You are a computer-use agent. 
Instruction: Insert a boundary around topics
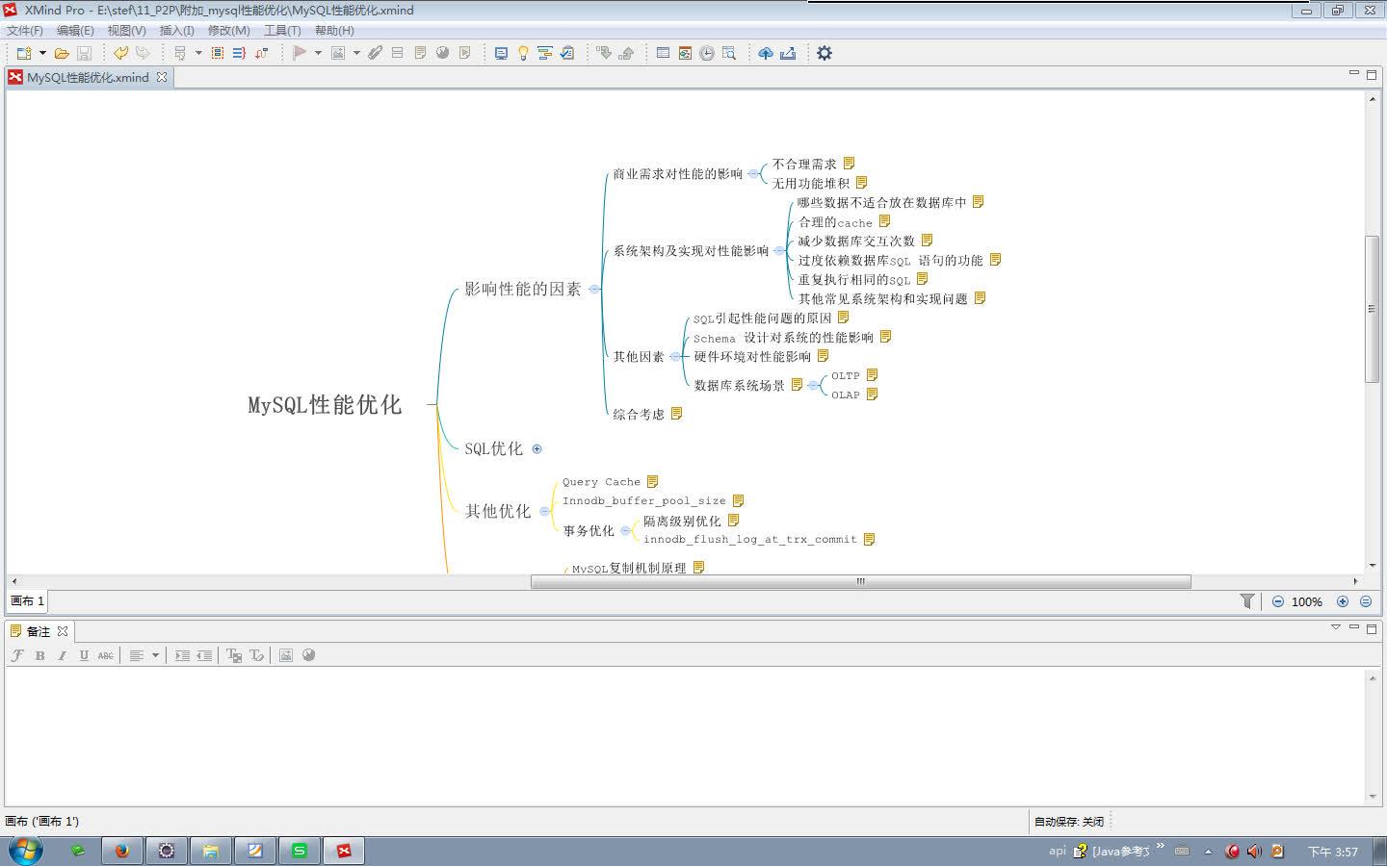point(218,53)
